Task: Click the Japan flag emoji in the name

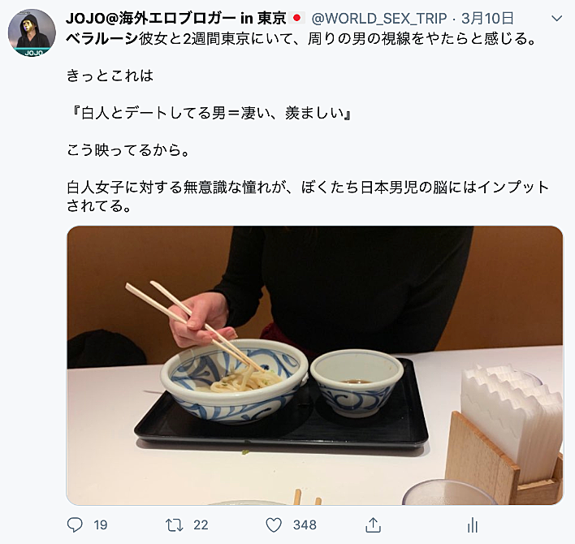Action: [297, 18]
